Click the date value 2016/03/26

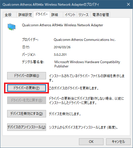point(62,47)
